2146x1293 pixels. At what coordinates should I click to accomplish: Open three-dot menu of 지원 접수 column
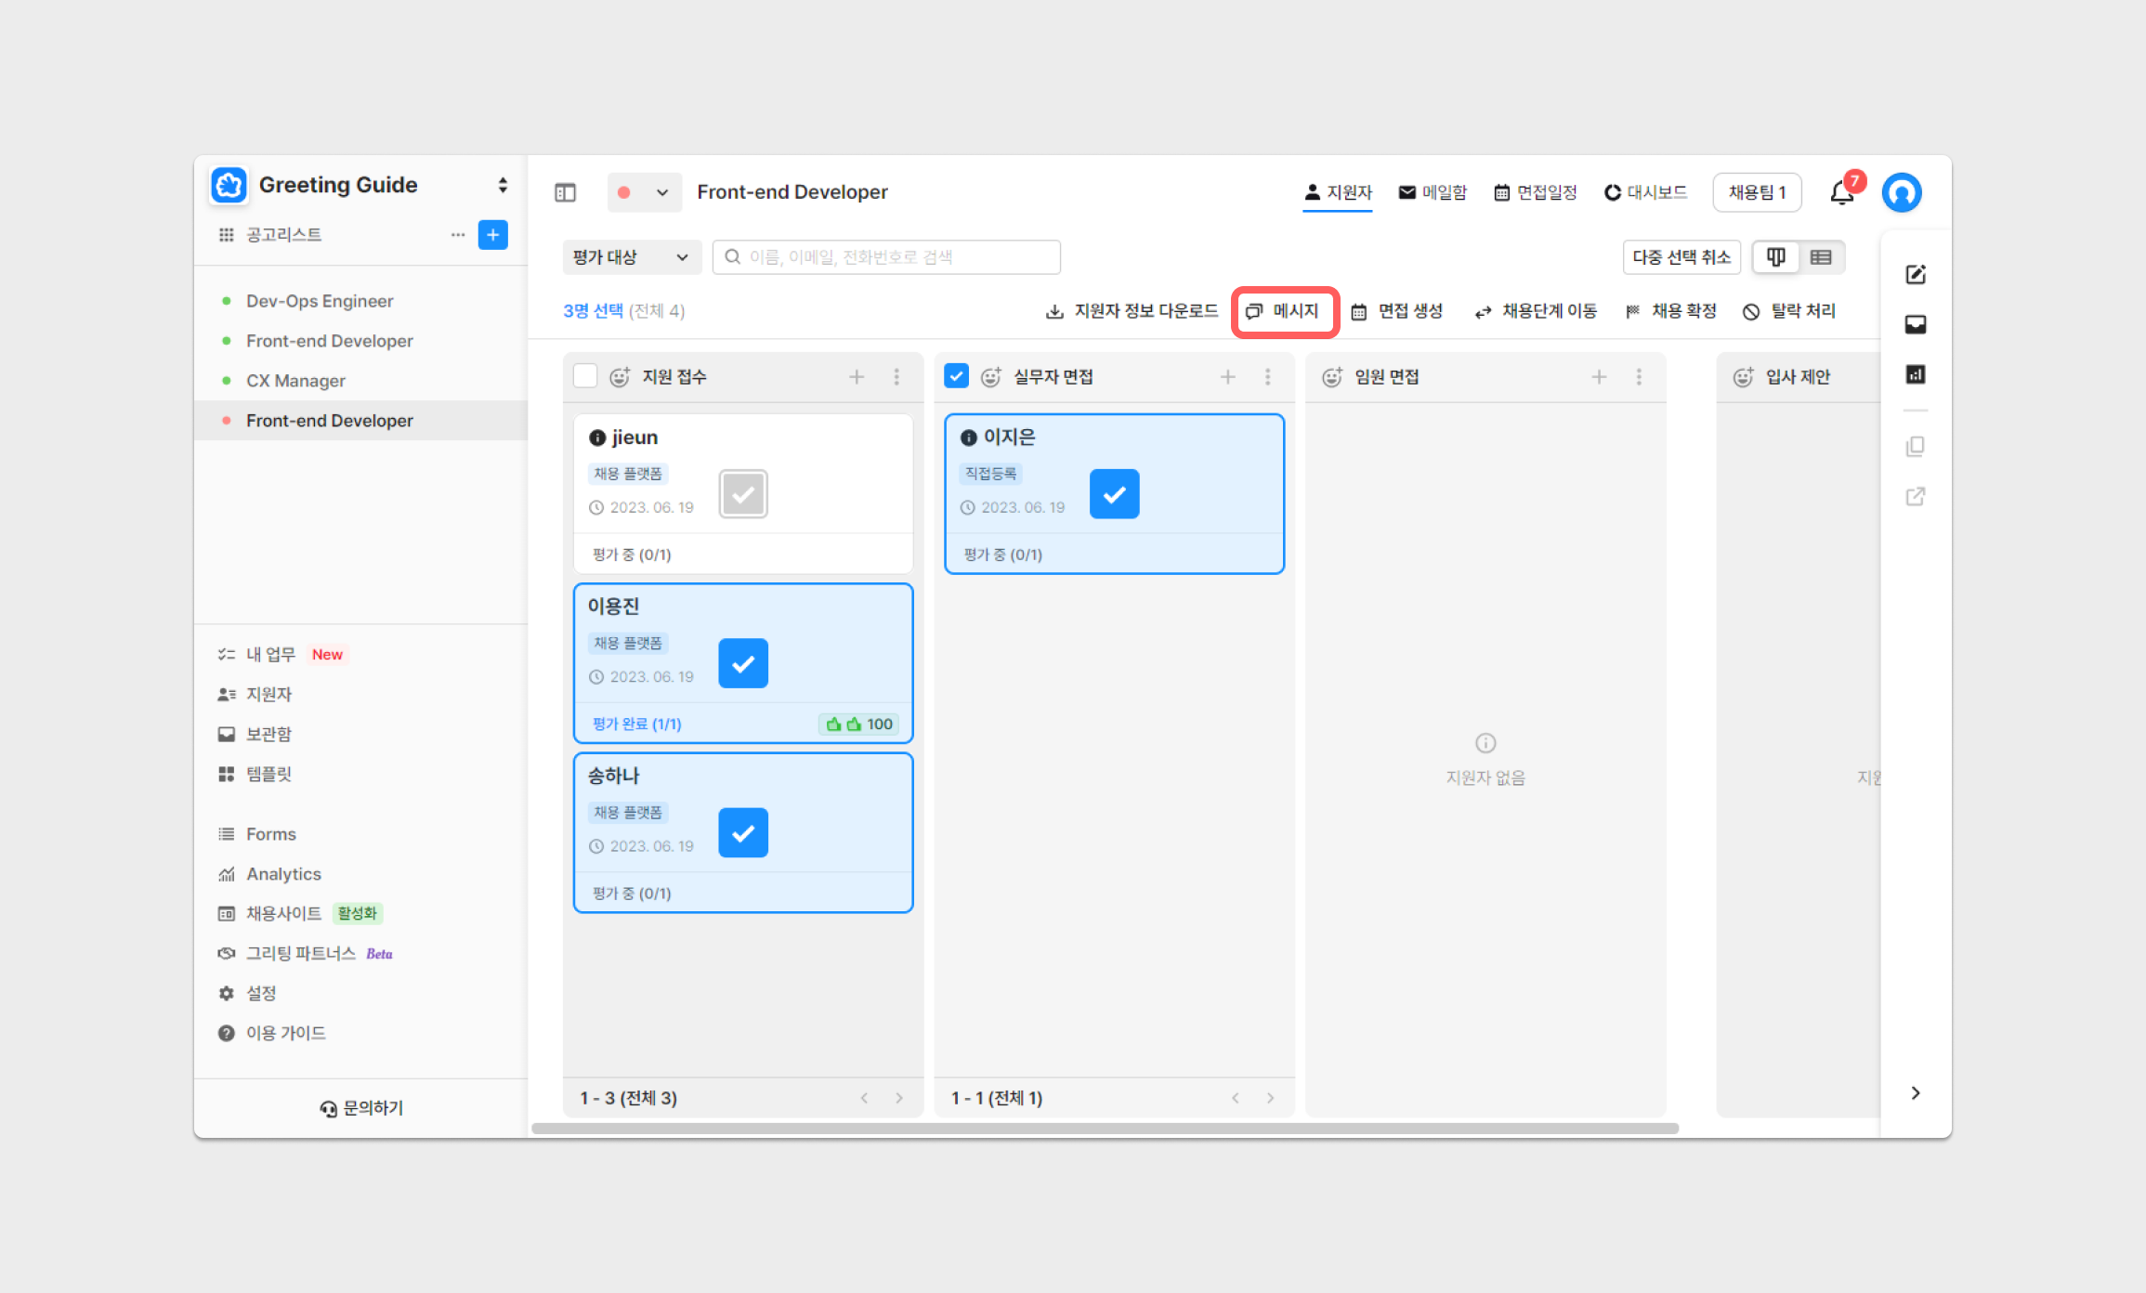click(896, 376)
